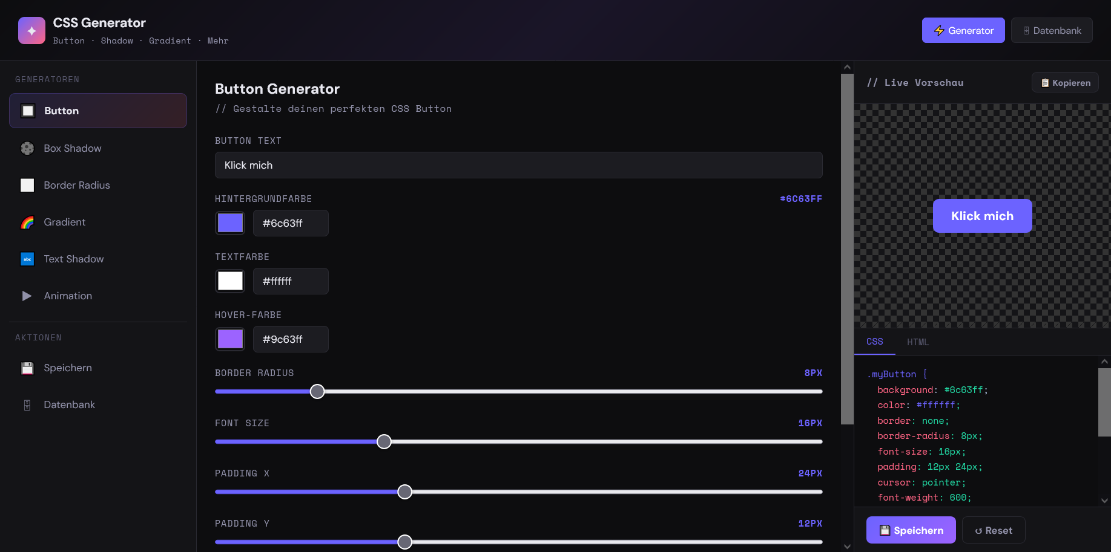Open Shadow from the header menu

coord(117,41)
